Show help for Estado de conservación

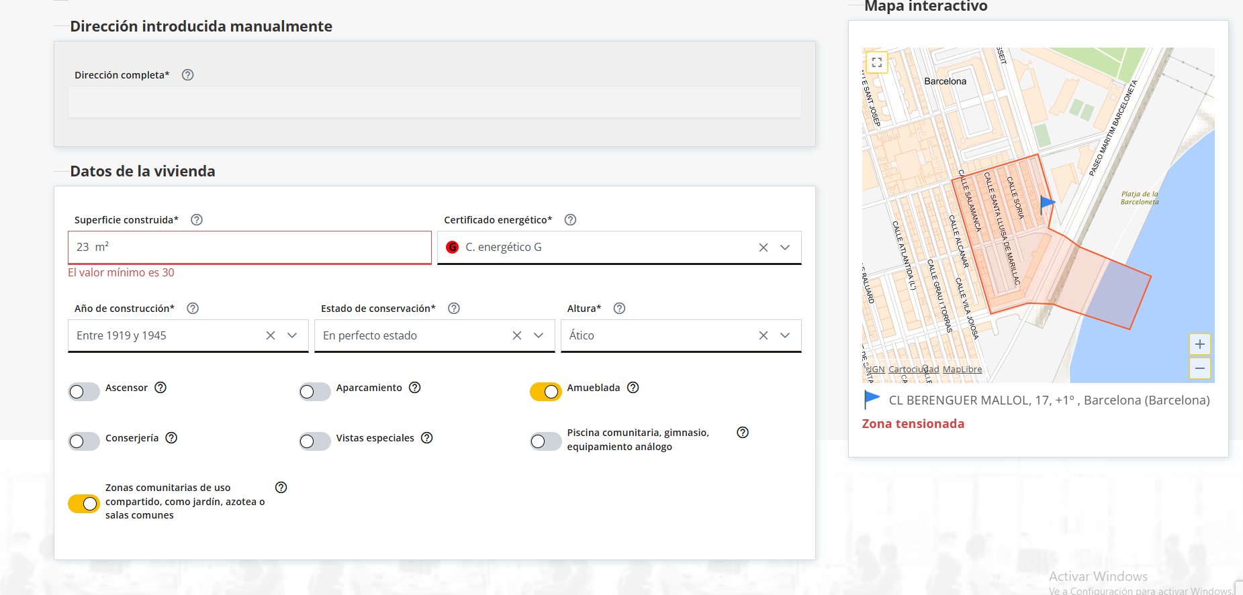454,309
